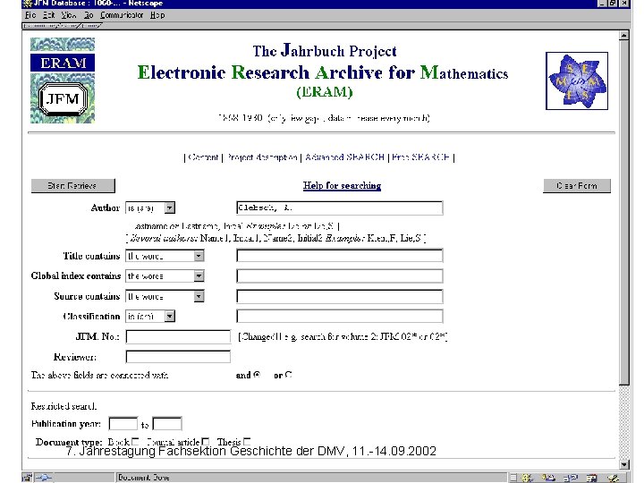Open the Help menu

point(157,15)
